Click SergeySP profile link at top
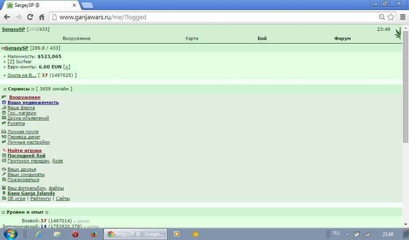This screenshot has width=409, height=240. [x=13, y=29]
